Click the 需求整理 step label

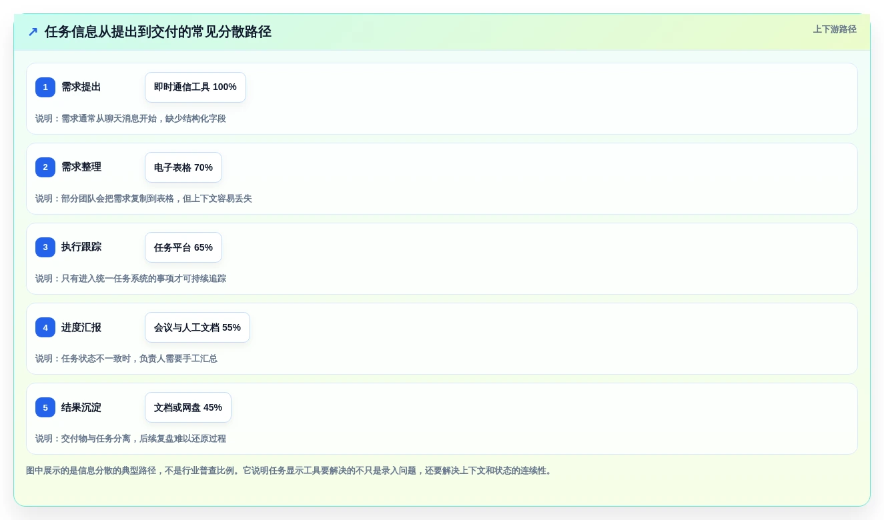(81, 167)
